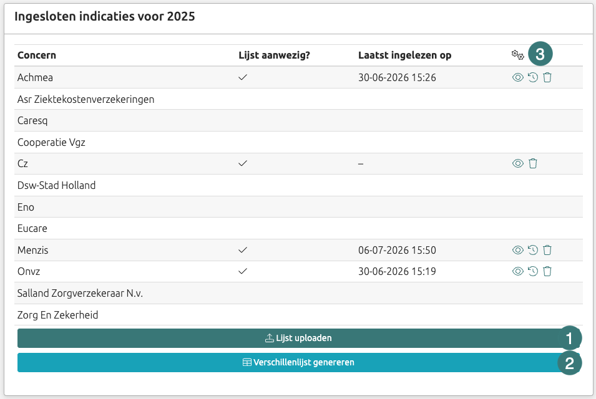Click the Laatst ingelezen op column header
The width and height of the screenshot is (596, 399).
point(405,55)
